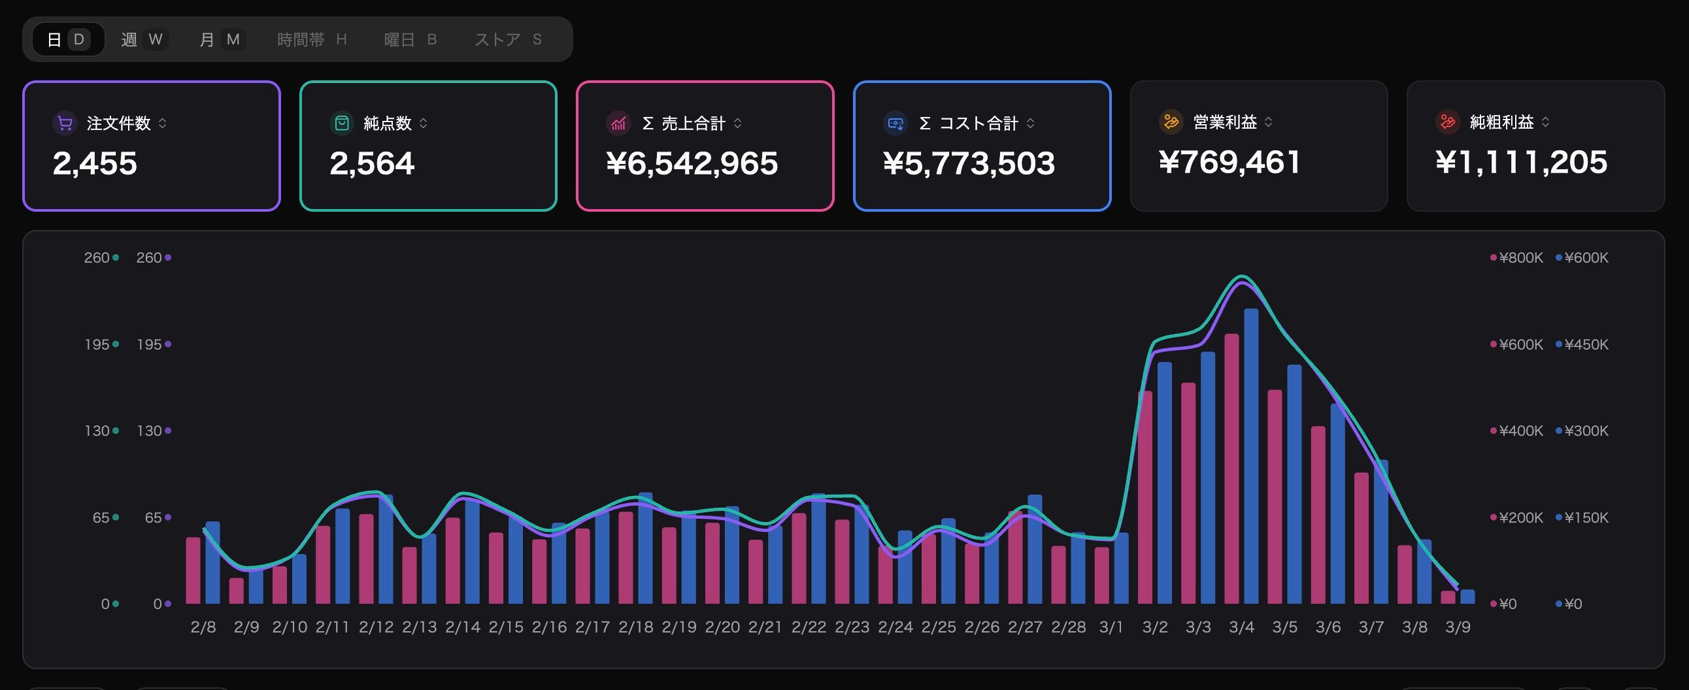Click the shopping cart icon on 注文件数 card
The image size is (1689, 690).
pos(65,123)
